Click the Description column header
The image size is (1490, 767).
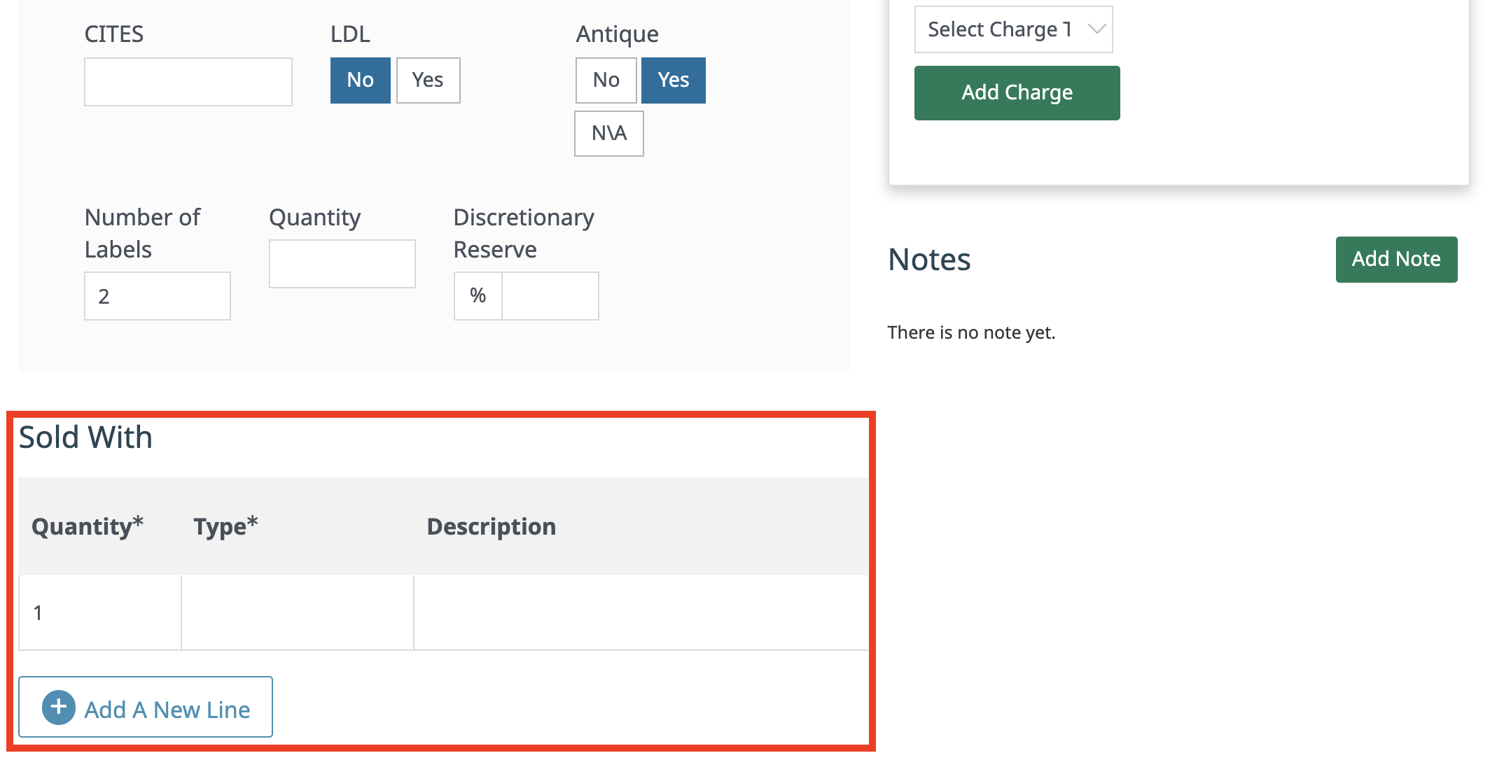pyautogui.click(x=492, y=526)
